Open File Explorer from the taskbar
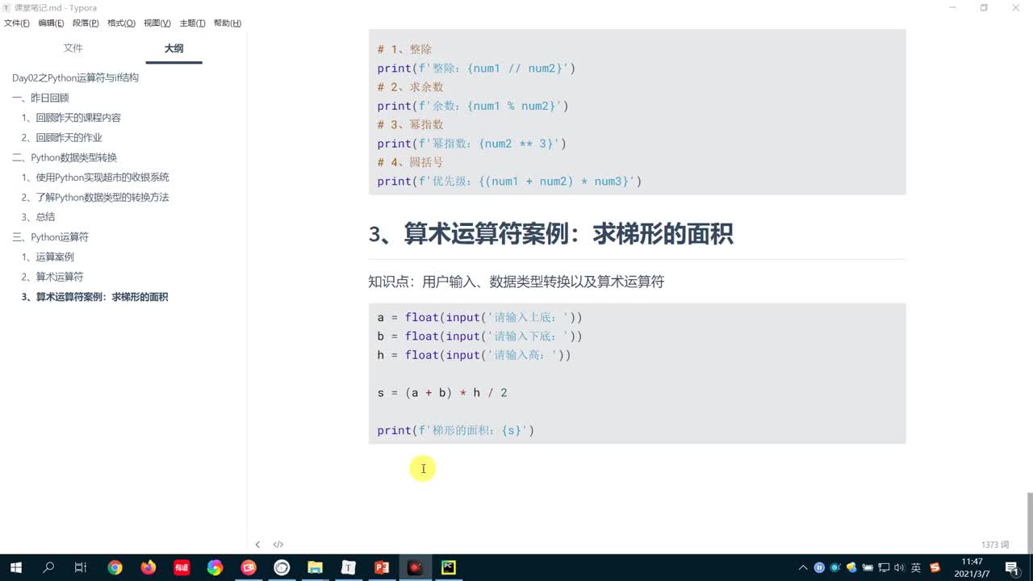1033x581 pixels. (315, 567)
